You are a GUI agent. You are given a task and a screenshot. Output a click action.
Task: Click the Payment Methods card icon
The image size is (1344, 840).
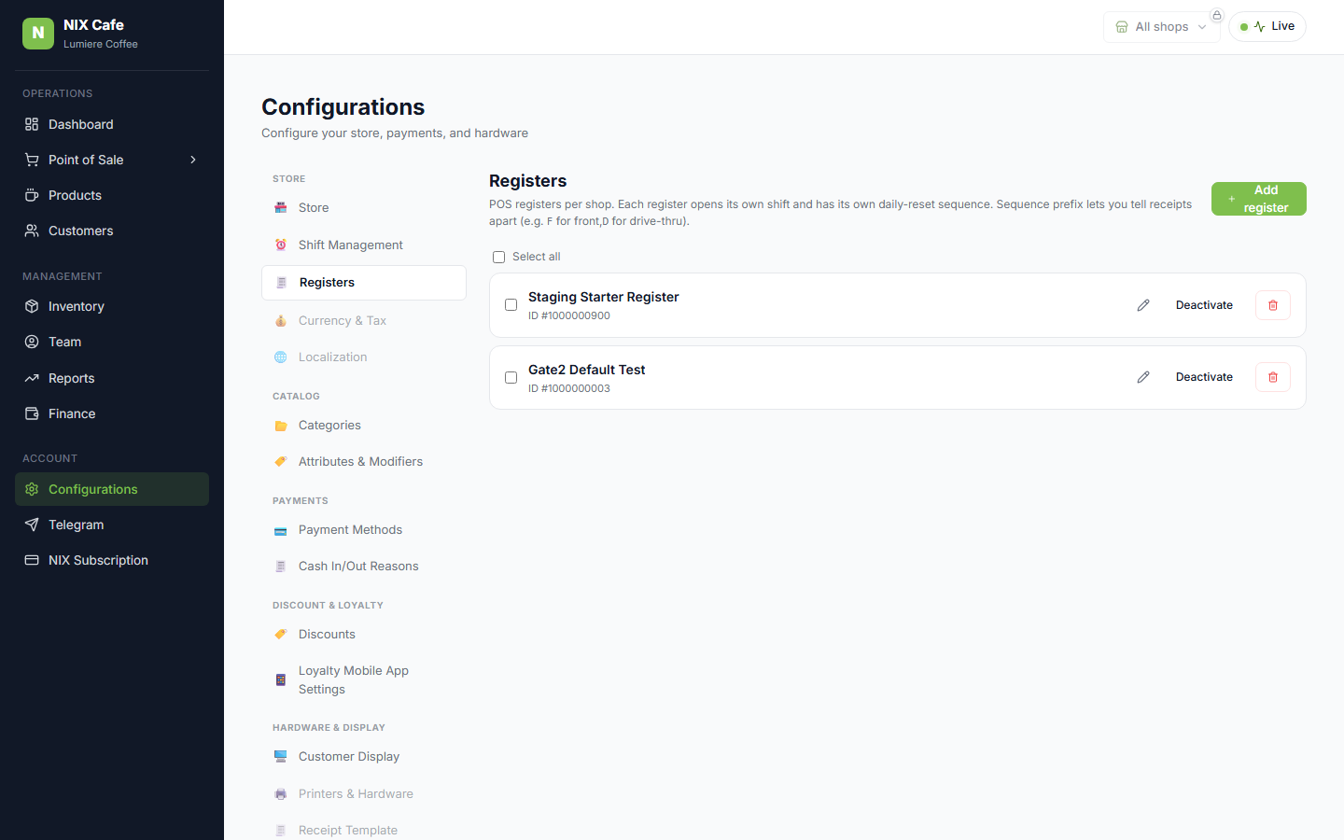coord(281,530)
